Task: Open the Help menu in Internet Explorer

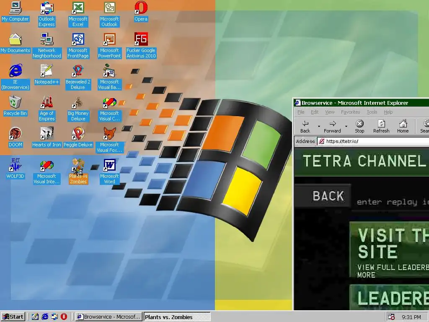Action: tap(388, 112)
